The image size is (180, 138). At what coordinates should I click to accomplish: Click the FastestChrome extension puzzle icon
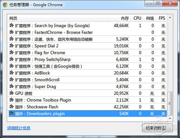click(12, 32)
